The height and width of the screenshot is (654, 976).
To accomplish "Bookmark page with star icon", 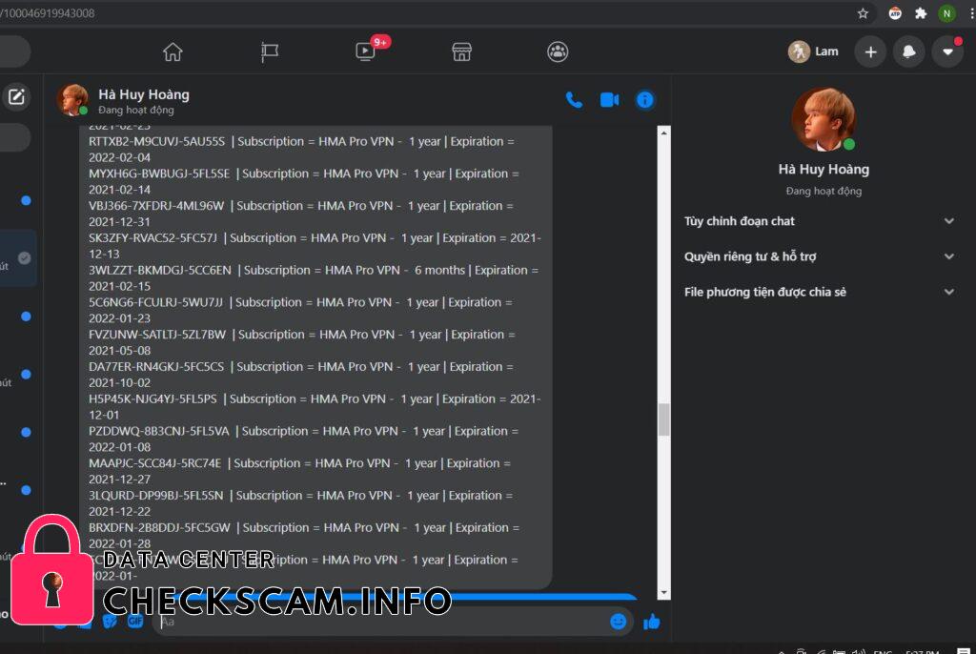I will click(x=863, y=13).
